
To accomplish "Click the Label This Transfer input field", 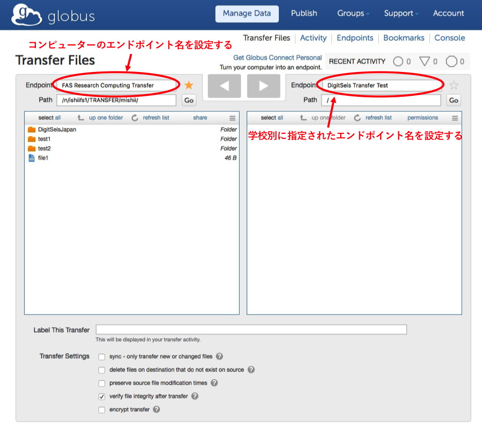I will [x=251, y=329].
